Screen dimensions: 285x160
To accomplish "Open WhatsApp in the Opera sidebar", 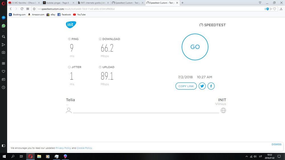I will (3, 26).
